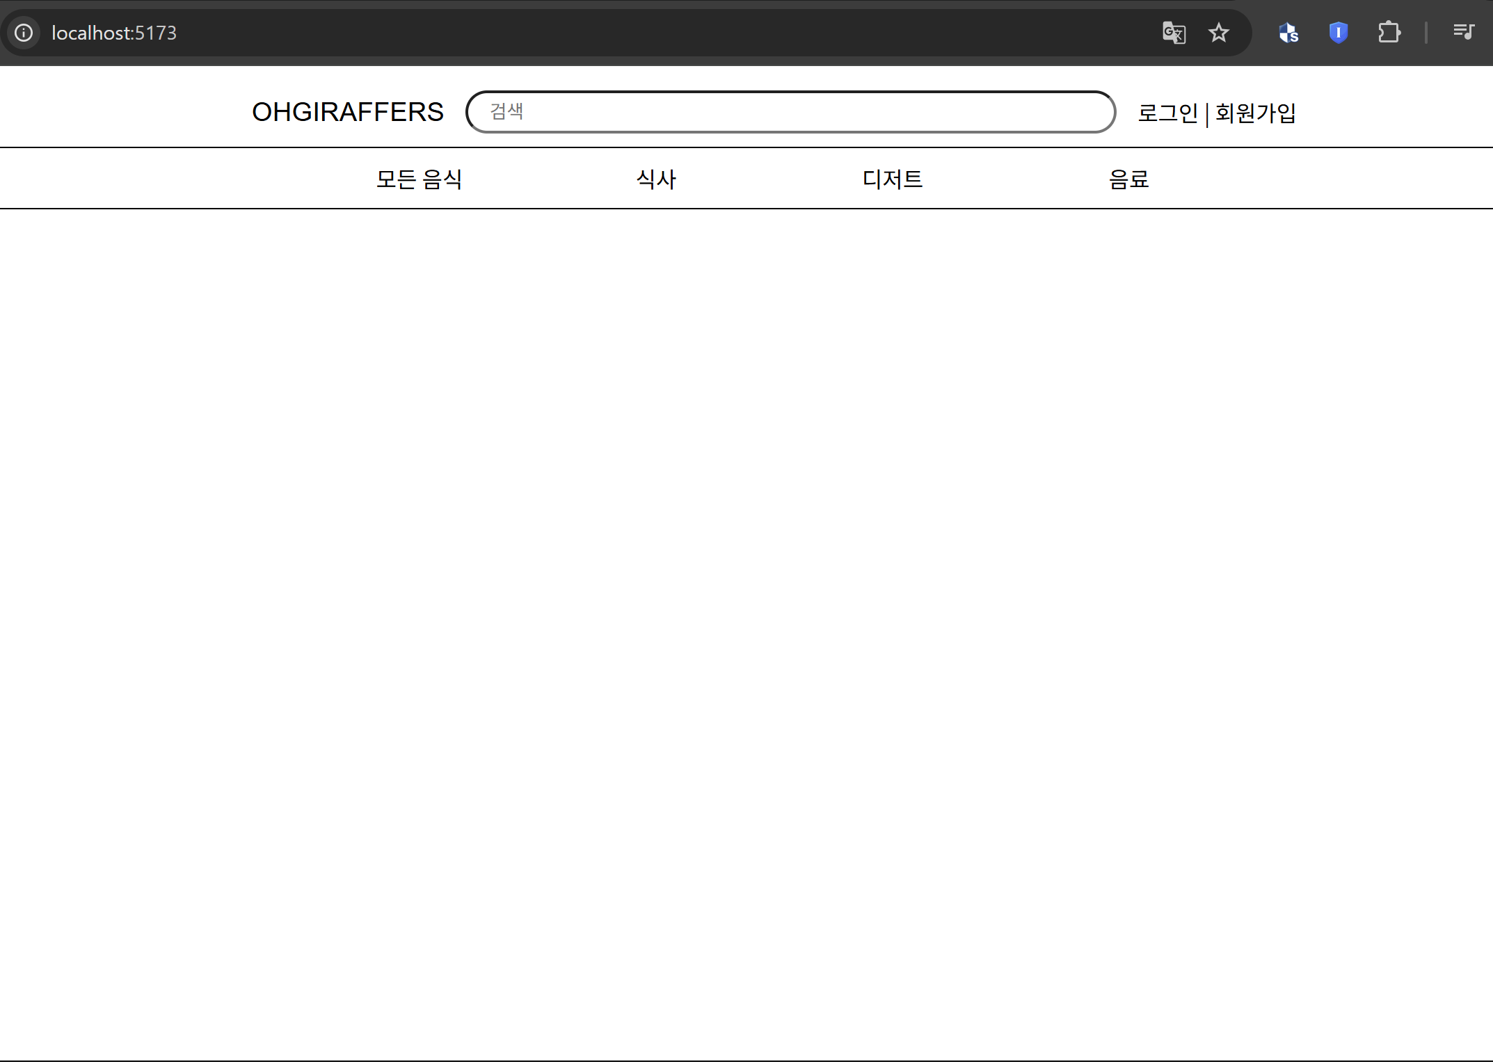Switch to the 음료 category
The width and height of the screenshot is (1493, 1064).
[1128, 179]
